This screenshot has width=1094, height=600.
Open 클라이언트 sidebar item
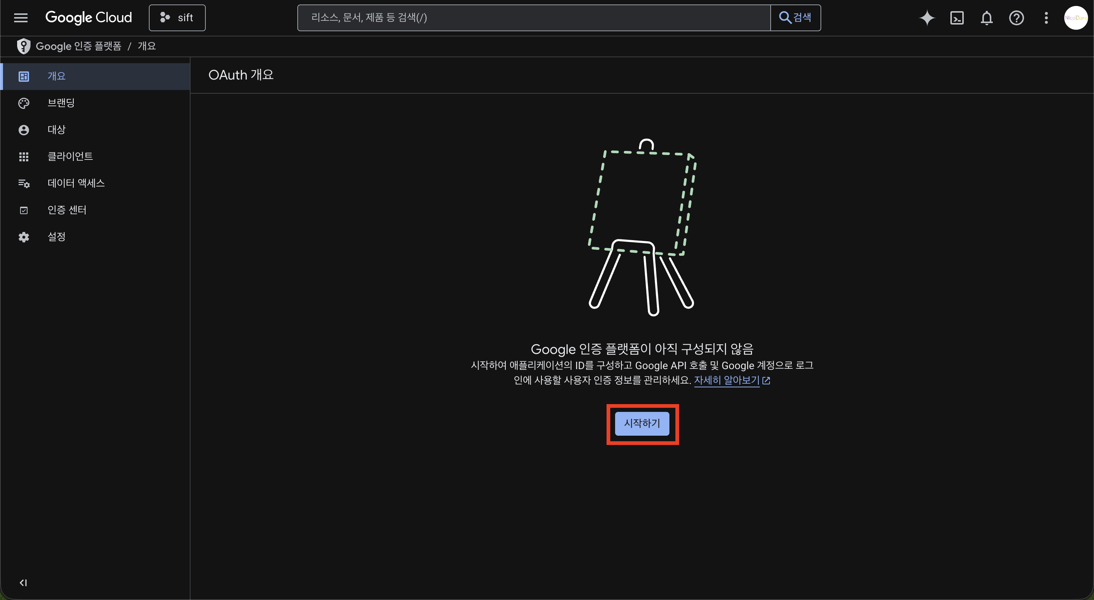pyautogui.click(x=70, y=157)
